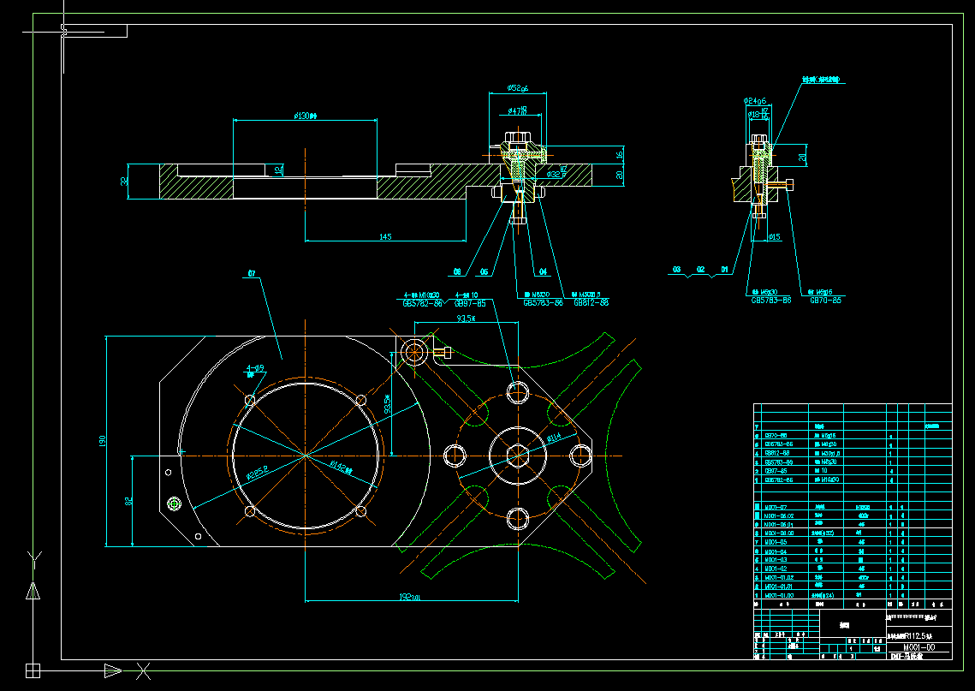The height and width of the screenshot is (691, 975).
Task: Select balloon number 07
Action: click(252, 274)
